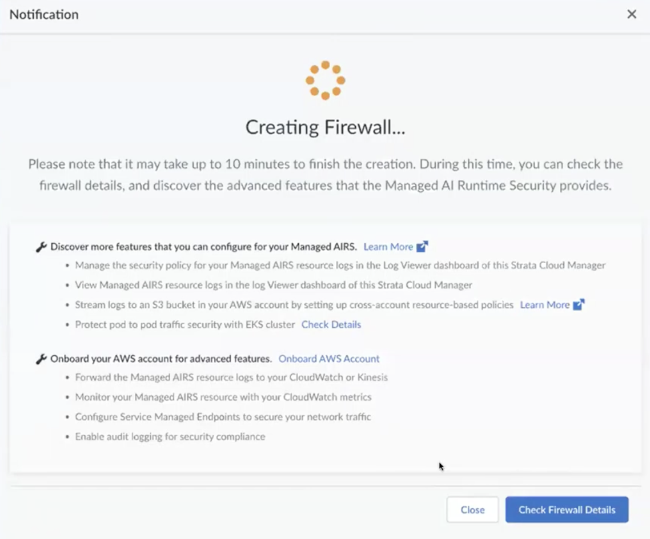Click the wrench icon beside Onboard your AWS
650x539 pixels.
(41, 359)
